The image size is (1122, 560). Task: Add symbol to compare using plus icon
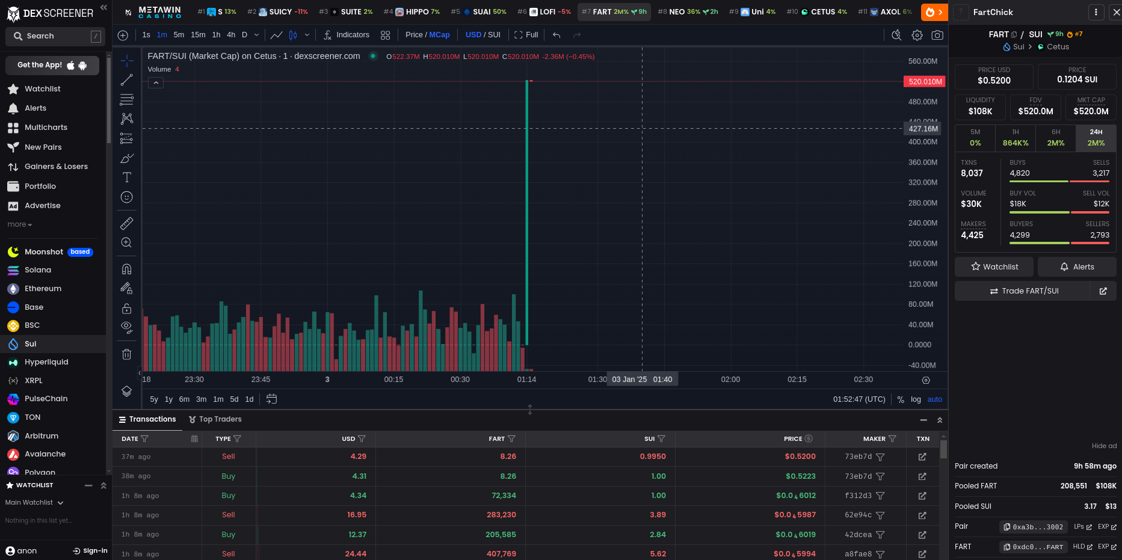(x=123, y=35)
